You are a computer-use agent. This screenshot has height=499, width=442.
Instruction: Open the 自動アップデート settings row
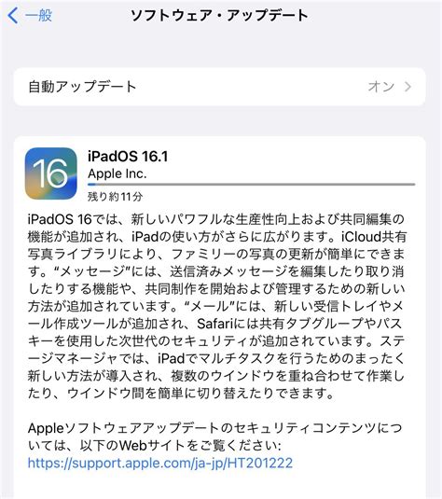tap(219, 87)
